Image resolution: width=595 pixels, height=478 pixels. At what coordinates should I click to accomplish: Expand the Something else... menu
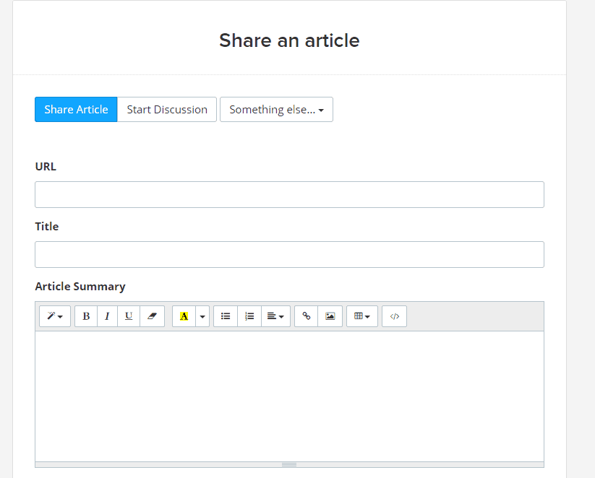point(277,110)
